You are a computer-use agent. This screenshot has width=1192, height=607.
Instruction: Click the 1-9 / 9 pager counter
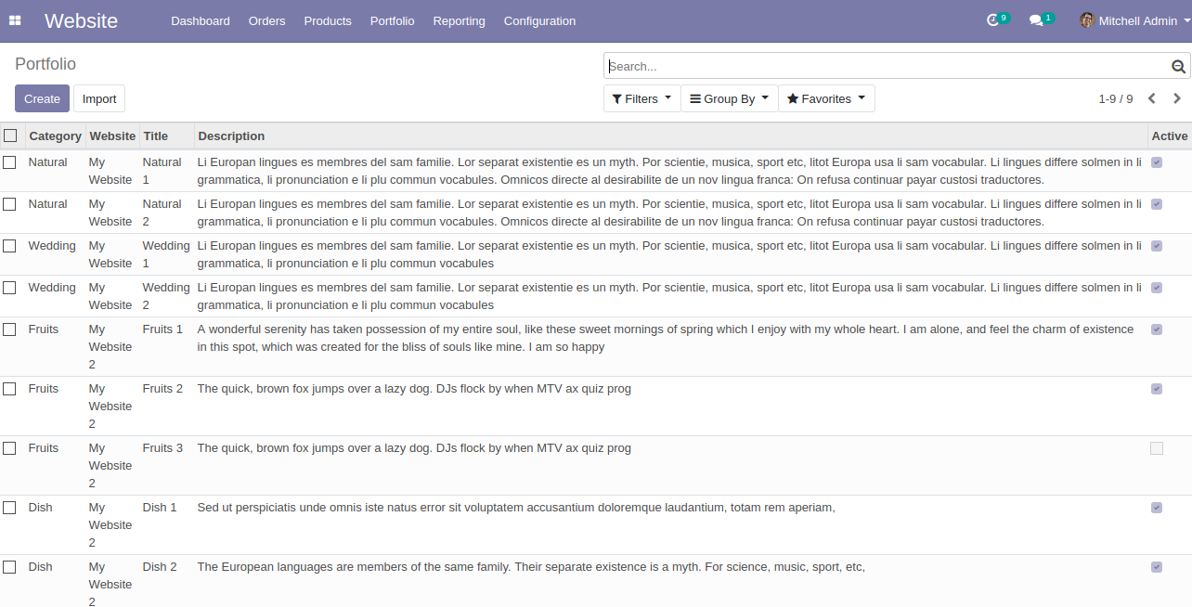tap(1116, 98)
